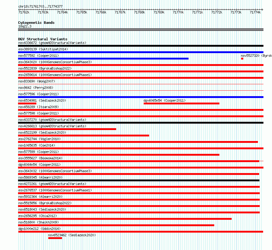This screenshot has height=250, width=272.
Task: Open the esv2656295 Chia2012 label
Action: tap(38, 216)
